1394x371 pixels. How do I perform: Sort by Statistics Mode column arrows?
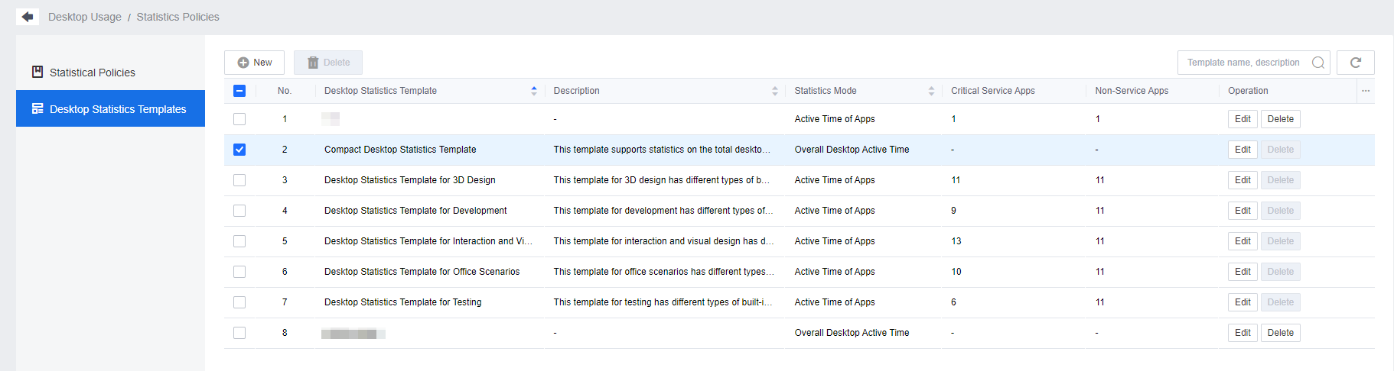931,91
